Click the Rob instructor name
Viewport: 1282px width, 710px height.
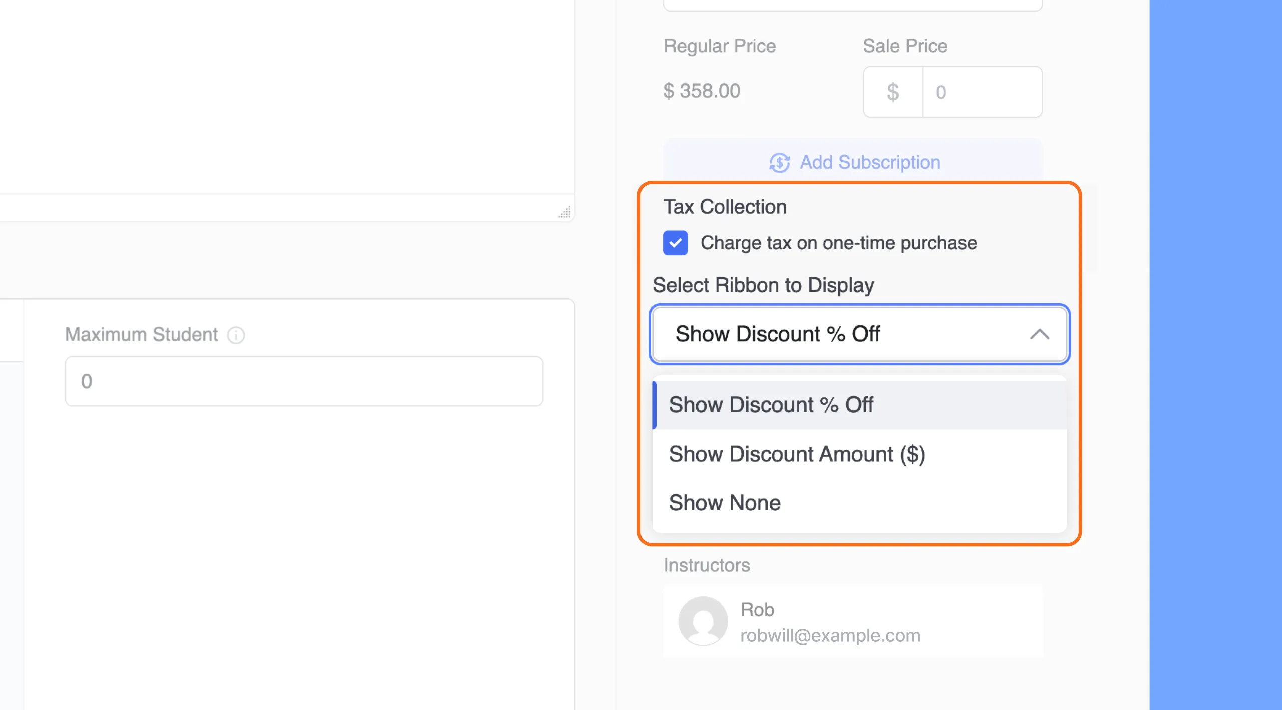click(757, 610)
